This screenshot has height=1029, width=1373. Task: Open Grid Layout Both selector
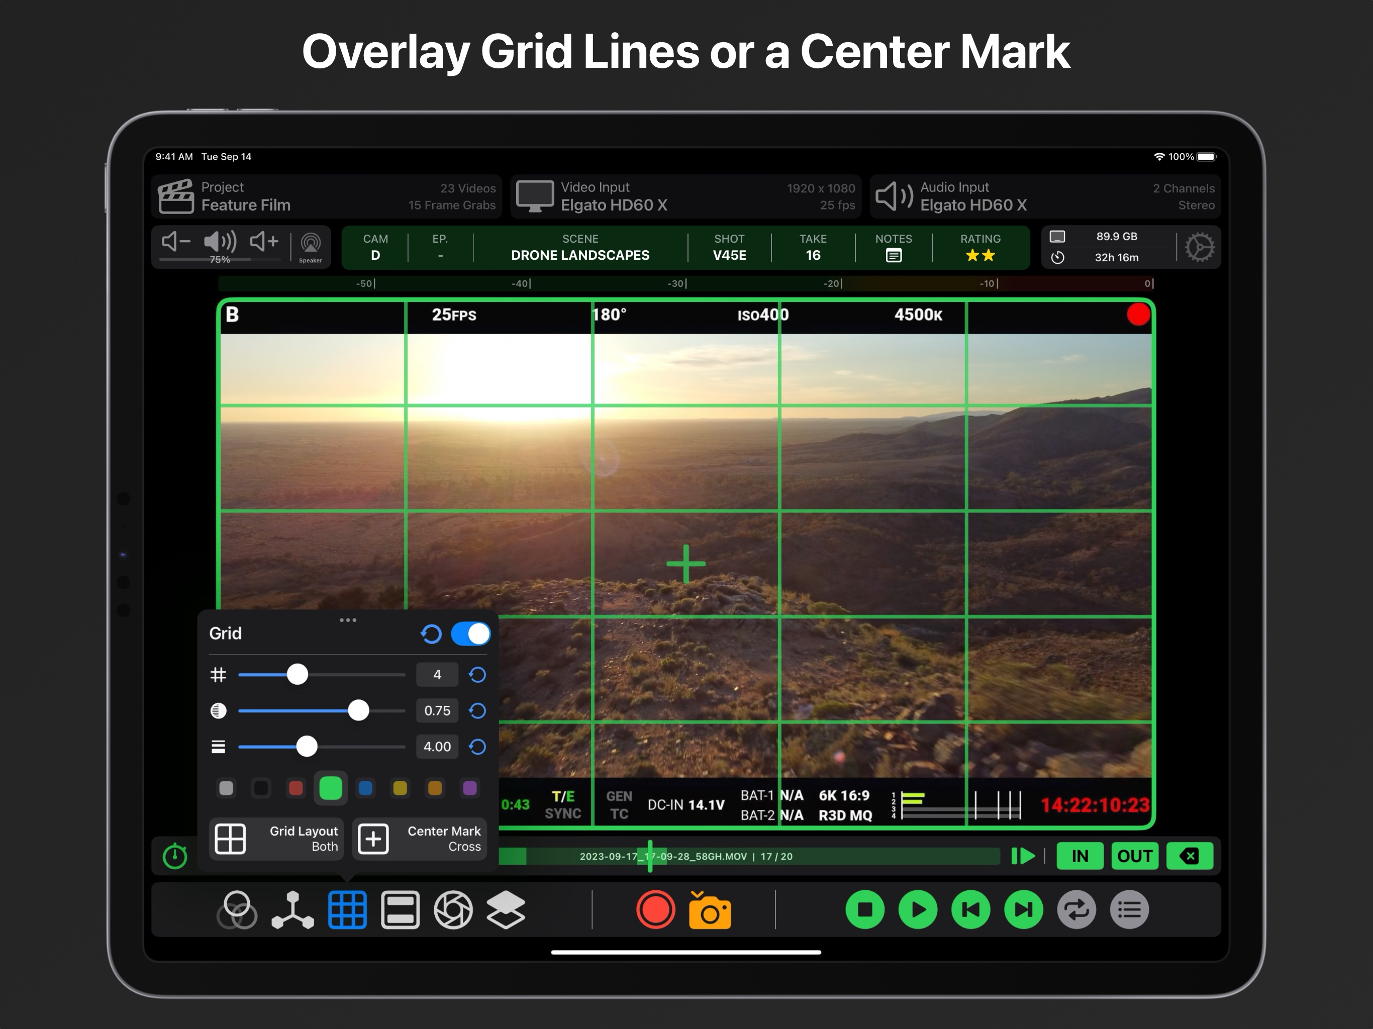277,839
